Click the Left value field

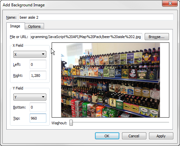[x=38, y=64]
